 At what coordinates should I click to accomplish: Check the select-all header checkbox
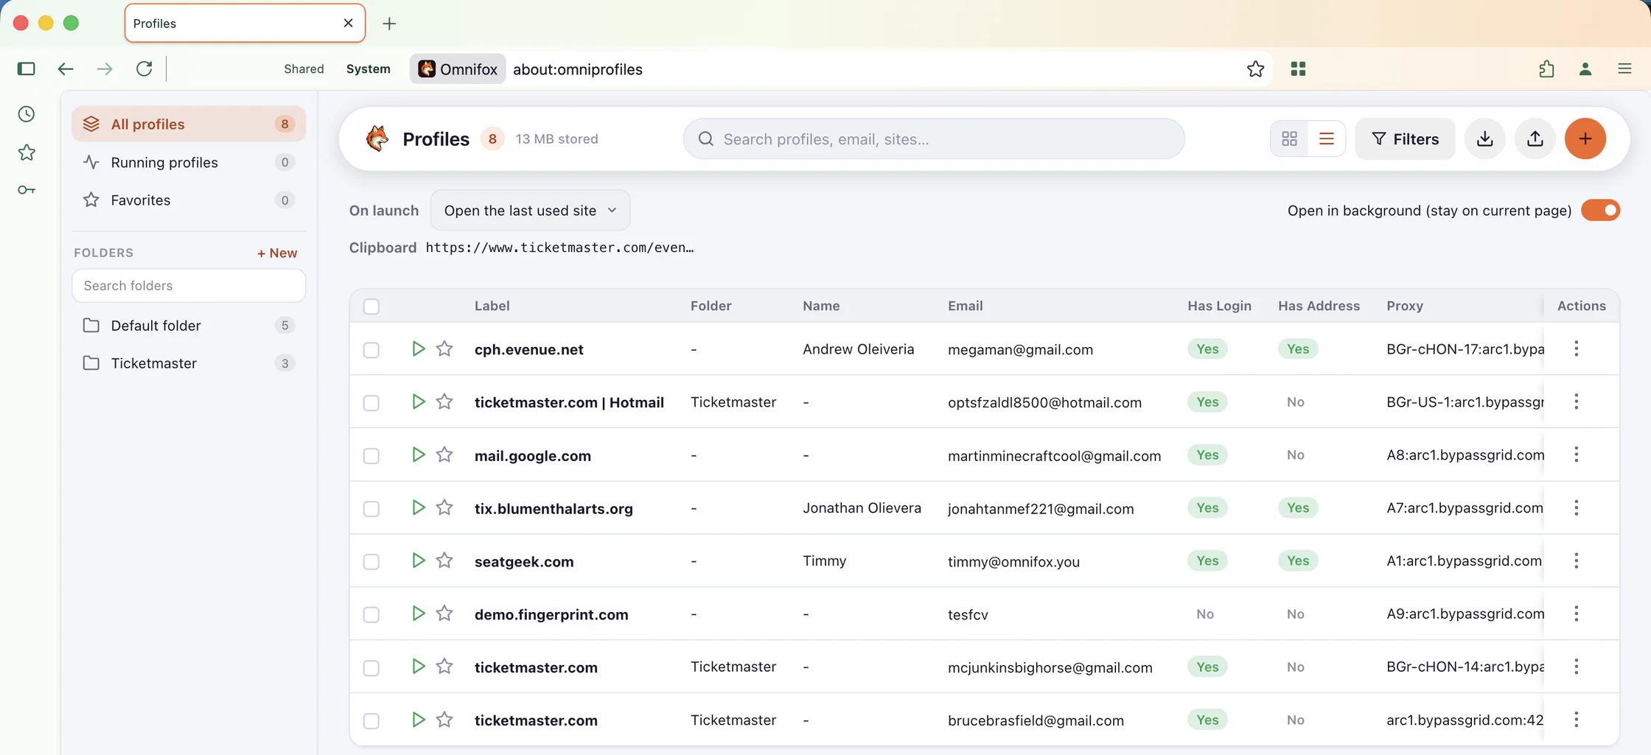pyautogui.click(x=371, y=306)
